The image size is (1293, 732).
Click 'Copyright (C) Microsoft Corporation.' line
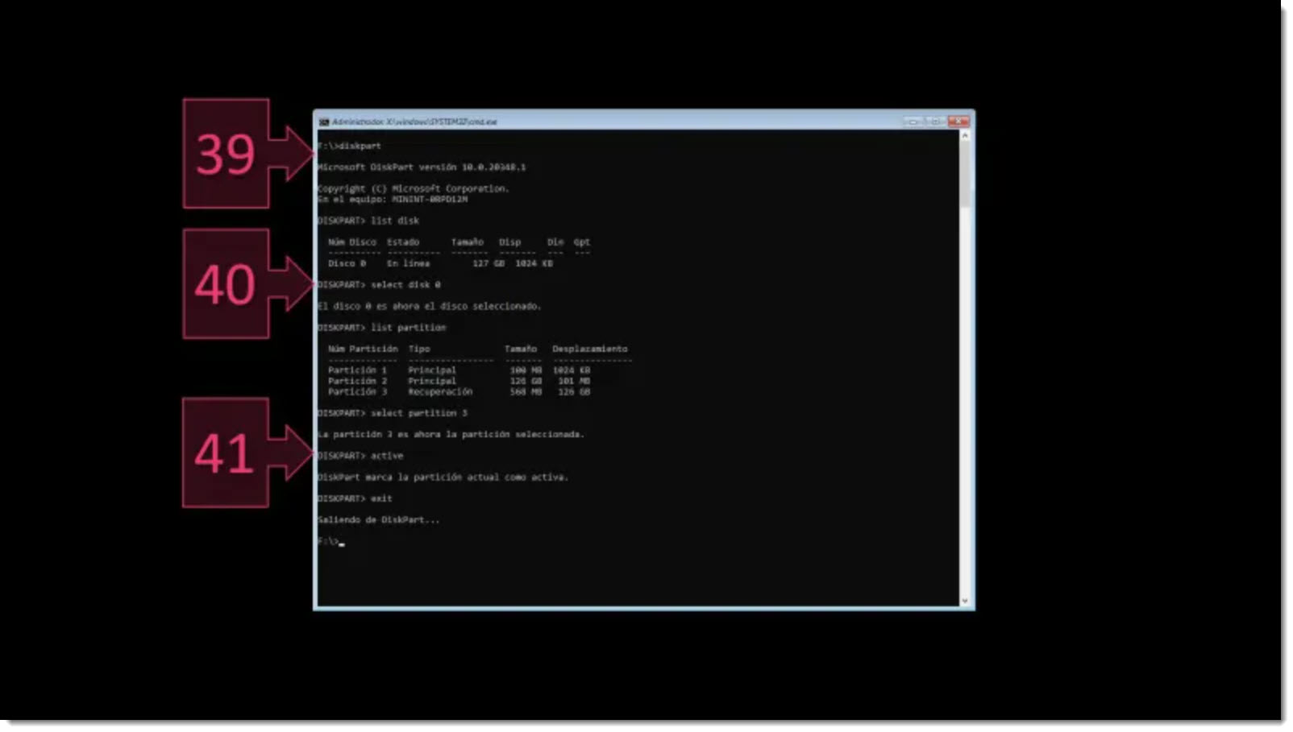414,188
